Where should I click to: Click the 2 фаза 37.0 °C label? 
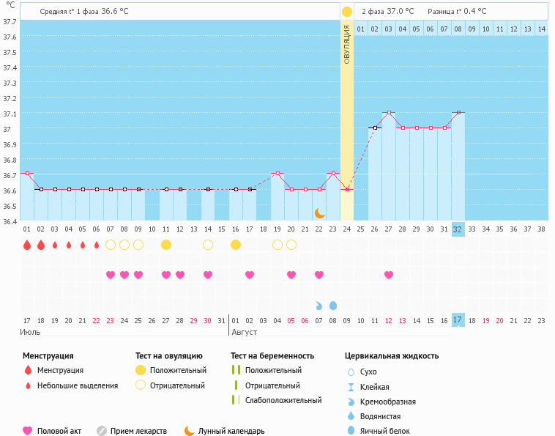coord(387,12)
